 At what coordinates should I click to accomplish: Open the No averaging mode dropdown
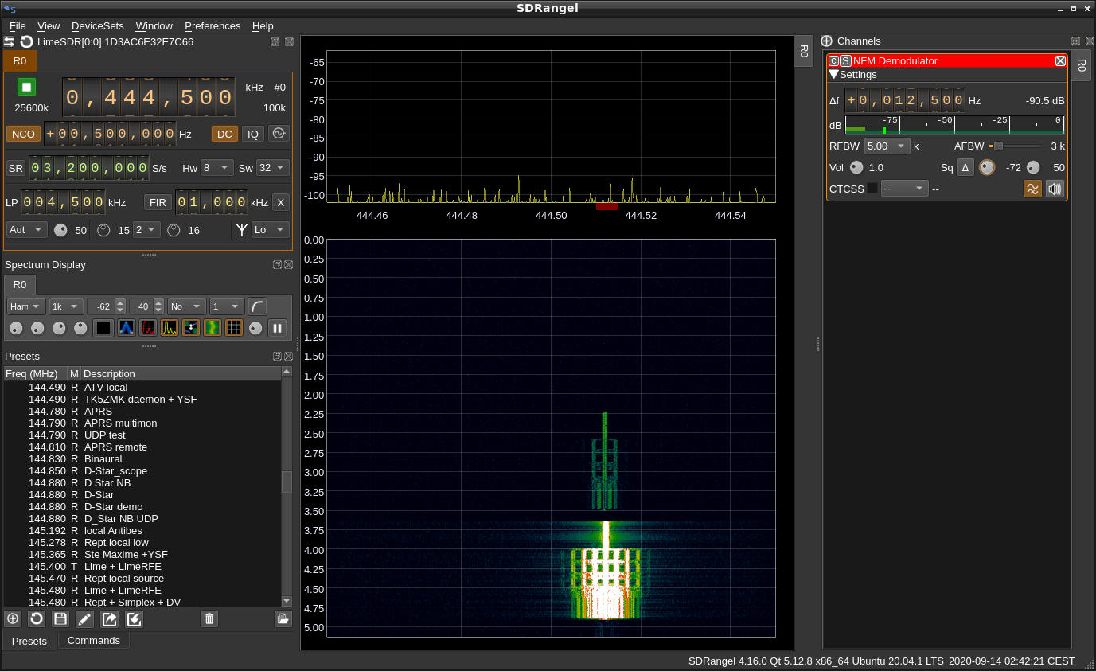click(187, 306)
